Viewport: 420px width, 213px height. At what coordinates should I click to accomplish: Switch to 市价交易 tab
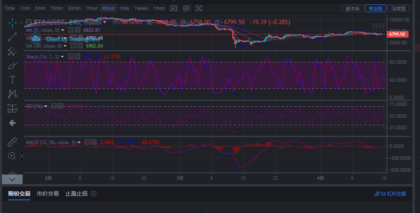[48, 194]
